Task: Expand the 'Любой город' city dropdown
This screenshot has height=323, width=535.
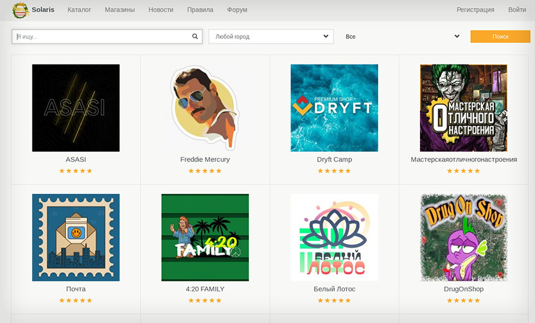Action: pyautogui.click(x=271, y=37)
